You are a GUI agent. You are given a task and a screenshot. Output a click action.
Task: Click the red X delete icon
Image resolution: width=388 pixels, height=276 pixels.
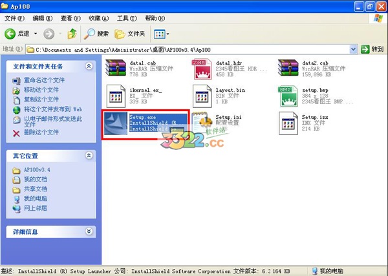point(16,134)
